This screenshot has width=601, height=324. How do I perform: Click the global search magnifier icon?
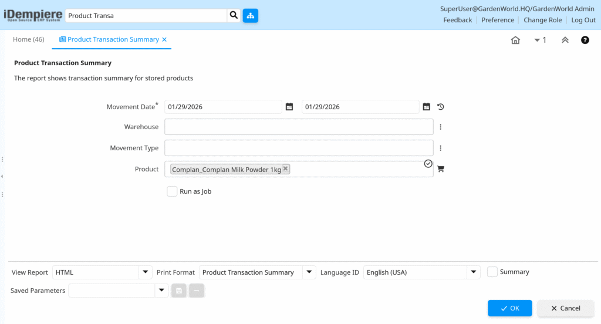point(234,15)
